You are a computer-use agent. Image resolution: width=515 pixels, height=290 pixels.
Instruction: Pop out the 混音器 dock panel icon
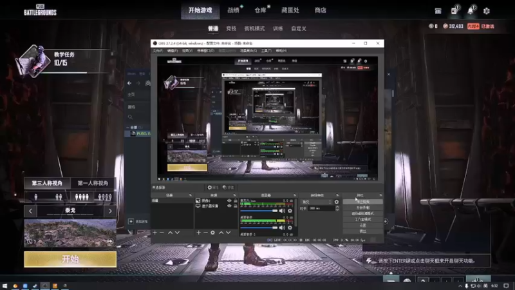295,195
